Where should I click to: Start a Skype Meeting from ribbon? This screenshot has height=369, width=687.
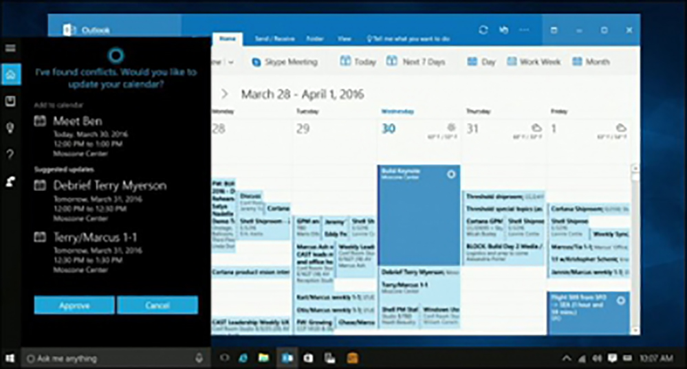(x=285, y=62)
